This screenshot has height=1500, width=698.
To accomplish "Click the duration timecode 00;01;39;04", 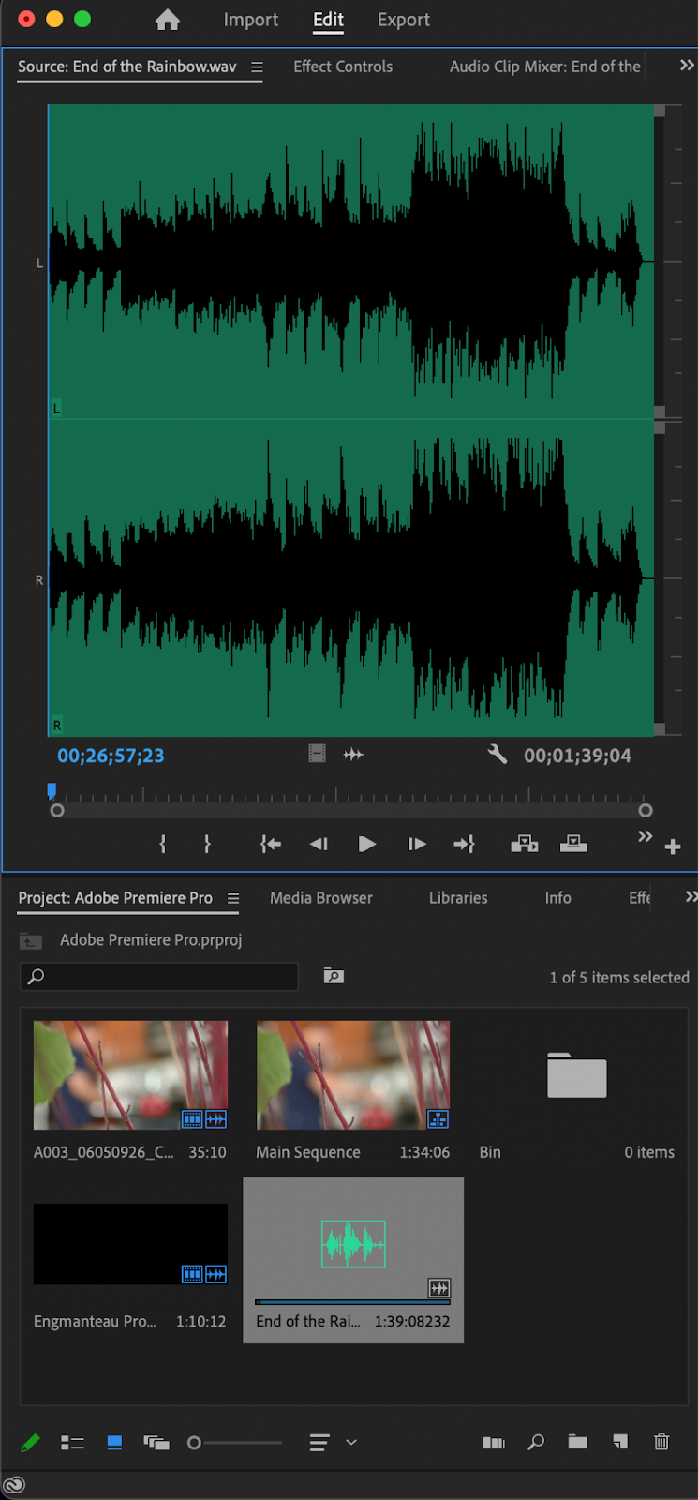I will (577, 756).
